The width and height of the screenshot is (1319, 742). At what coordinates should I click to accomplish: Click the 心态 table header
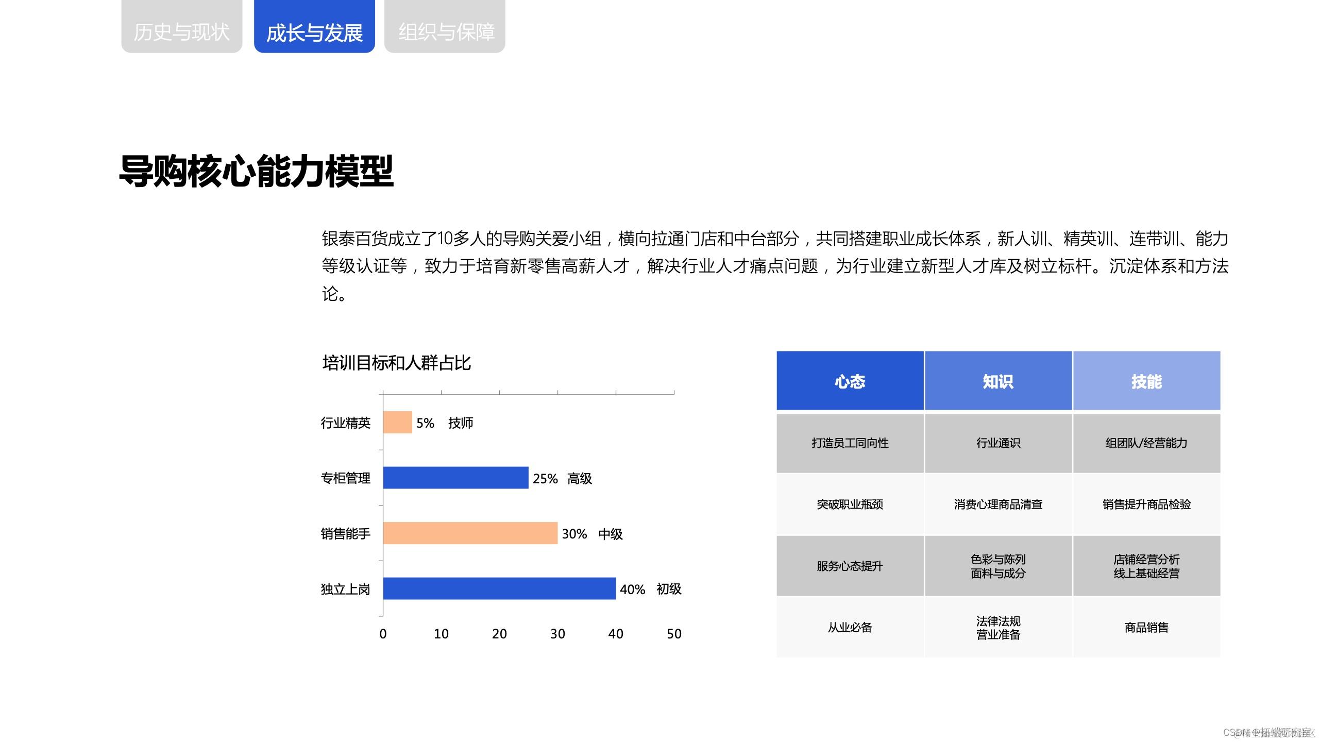850,381
